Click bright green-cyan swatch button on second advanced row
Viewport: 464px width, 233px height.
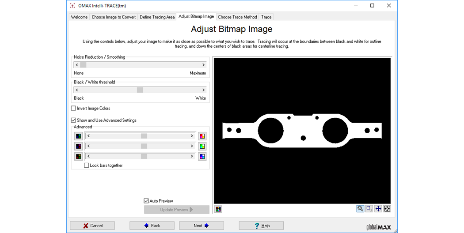[202, 146]
